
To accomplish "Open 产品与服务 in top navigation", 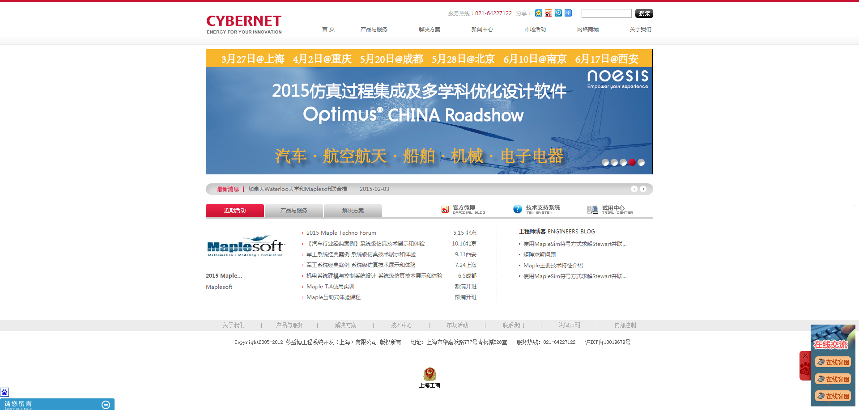I will pos(374,30).
